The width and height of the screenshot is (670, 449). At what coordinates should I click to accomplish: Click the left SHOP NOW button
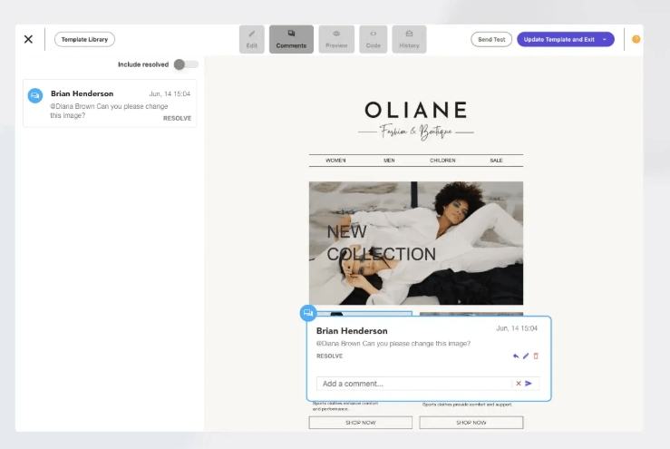[x=360, y=423]
